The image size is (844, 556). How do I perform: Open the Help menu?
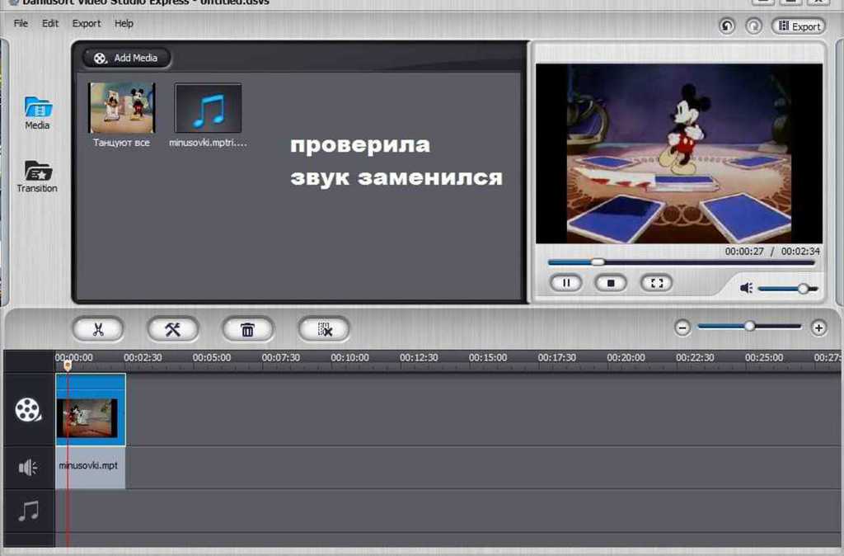pyautogui.click(x=124, y=24)
